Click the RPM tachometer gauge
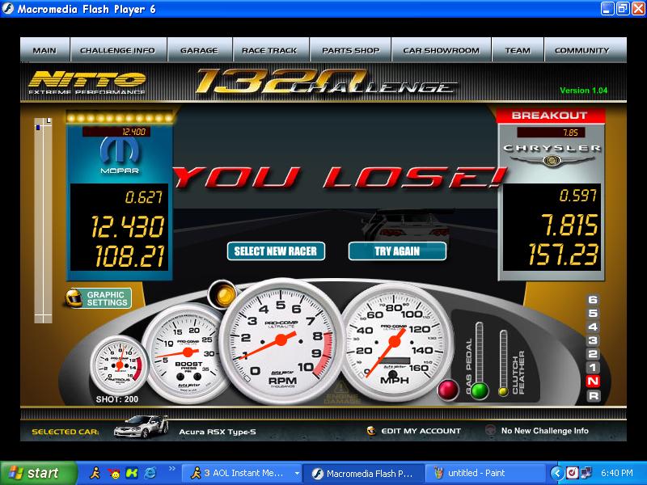Viewport: 647px width, 485px height. click(x=281, y=340)
